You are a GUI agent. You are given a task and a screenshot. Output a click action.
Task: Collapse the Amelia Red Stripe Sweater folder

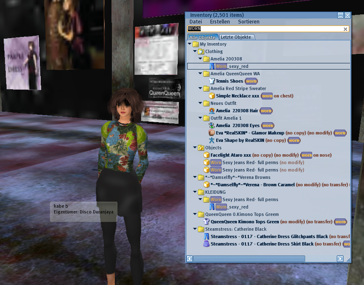200,88
